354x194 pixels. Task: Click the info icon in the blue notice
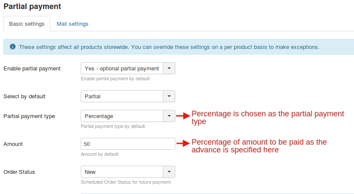click(12, 46)
